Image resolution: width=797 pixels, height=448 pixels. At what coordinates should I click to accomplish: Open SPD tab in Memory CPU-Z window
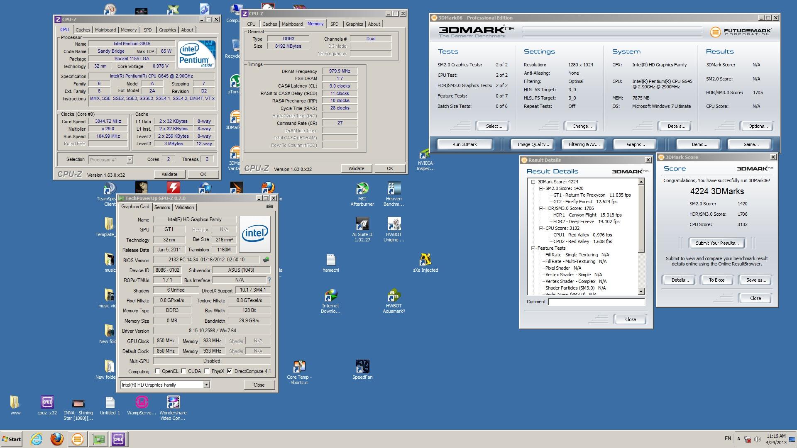tap(335, 24)
